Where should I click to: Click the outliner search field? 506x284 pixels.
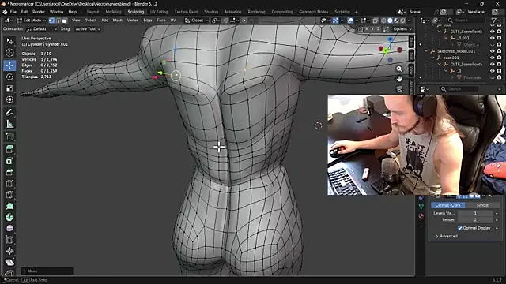coord(466,21)
